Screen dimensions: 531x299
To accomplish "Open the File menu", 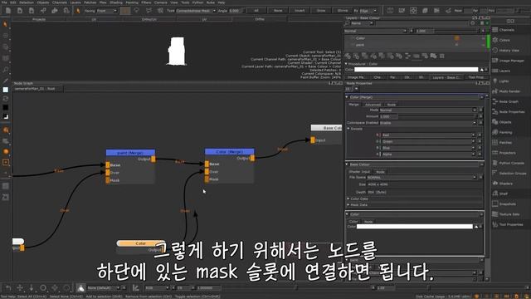I will pos(4,2).
